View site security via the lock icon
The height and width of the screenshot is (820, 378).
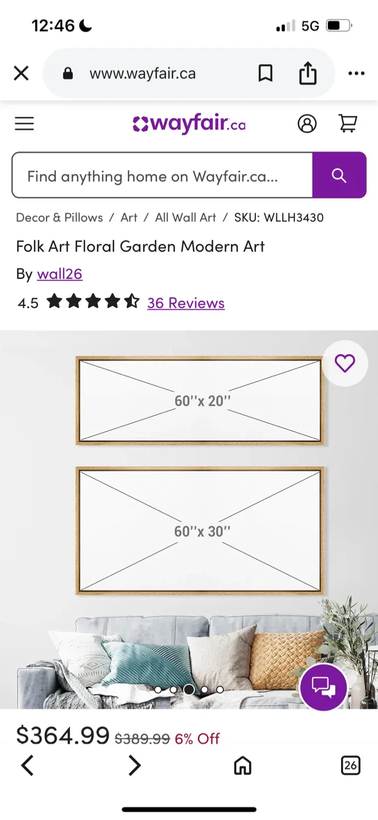pos(68,73)
